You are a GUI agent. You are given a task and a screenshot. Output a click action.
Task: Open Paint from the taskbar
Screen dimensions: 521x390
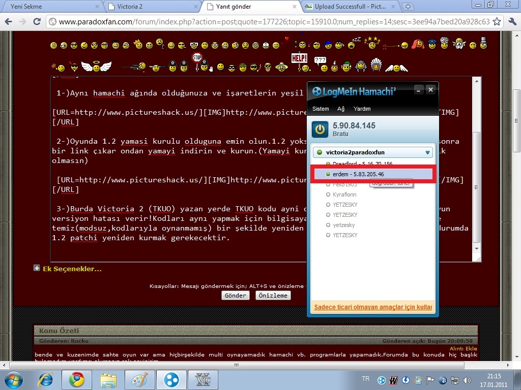tap(139, 380)
